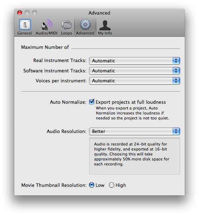This screenshot has width=199, height=215.
Task: Click the Maximum Number of heading
Action: (45, 47)
